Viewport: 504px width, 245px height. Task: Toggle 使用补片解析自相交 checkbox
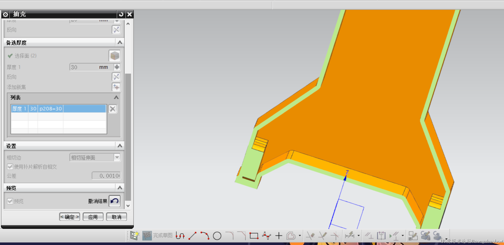tap(10, 167)
